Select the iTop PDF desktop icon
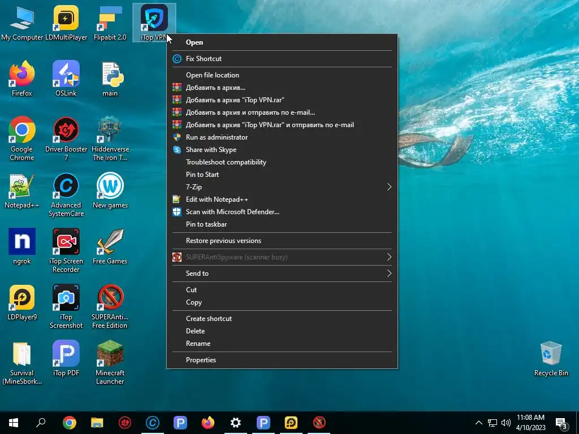This screenshot has width=579, height=434. tap(66, 358)
